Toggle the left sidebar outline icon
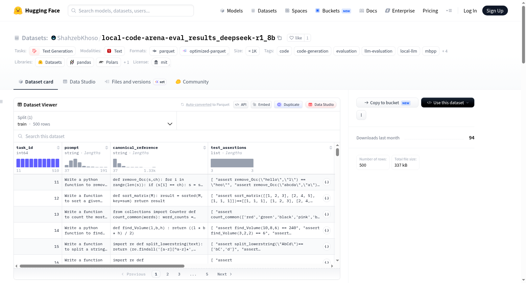 tap(2, 102)
